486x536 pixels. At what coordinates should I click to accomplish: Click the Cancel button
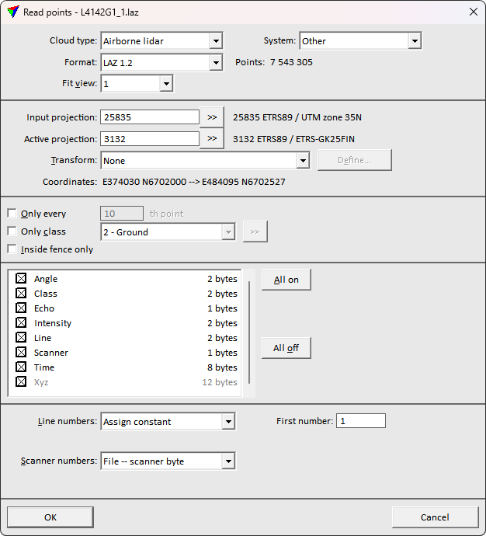(435, 517)
